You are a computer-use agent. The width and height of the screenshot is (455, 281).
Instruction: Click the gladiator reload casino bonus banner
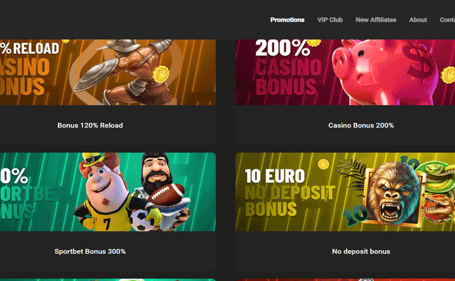click(x=108, y=72)
